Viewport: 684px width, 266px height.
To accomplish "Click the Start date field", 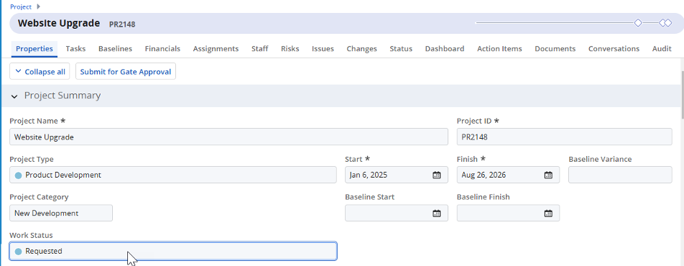I will (x=396, y=175).
